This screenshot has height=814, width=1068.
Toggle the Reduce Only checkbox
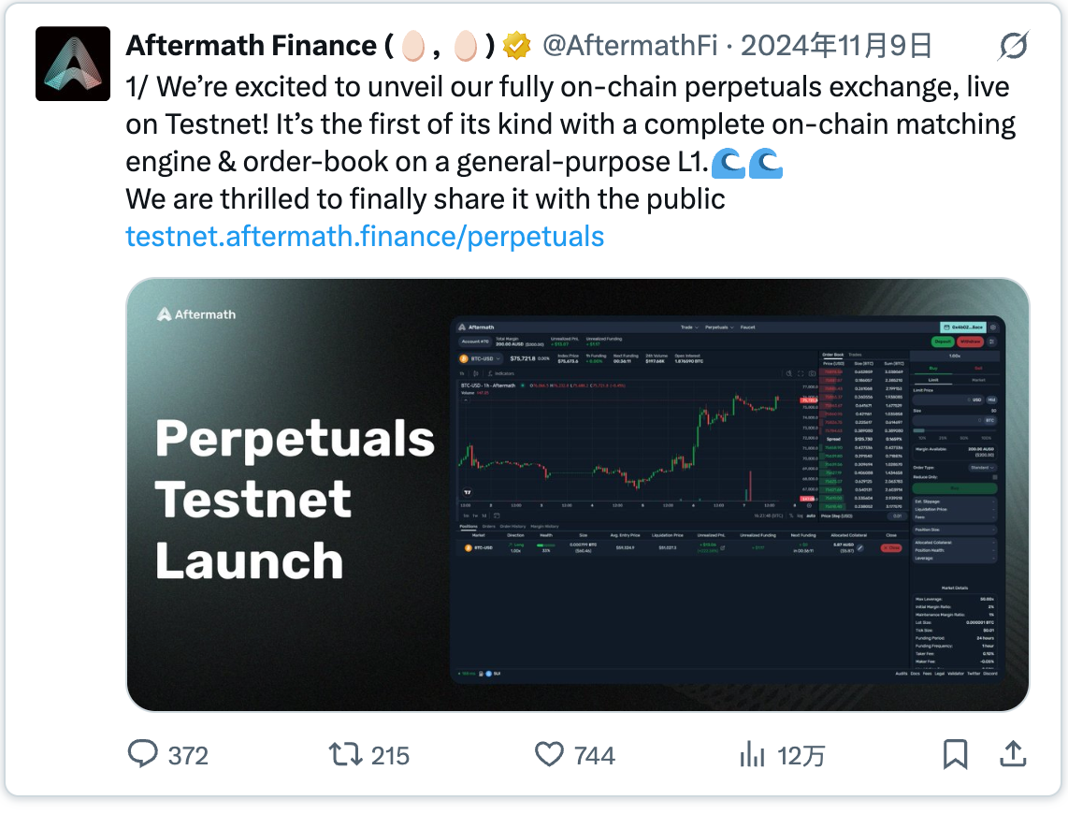click(995, 476)
